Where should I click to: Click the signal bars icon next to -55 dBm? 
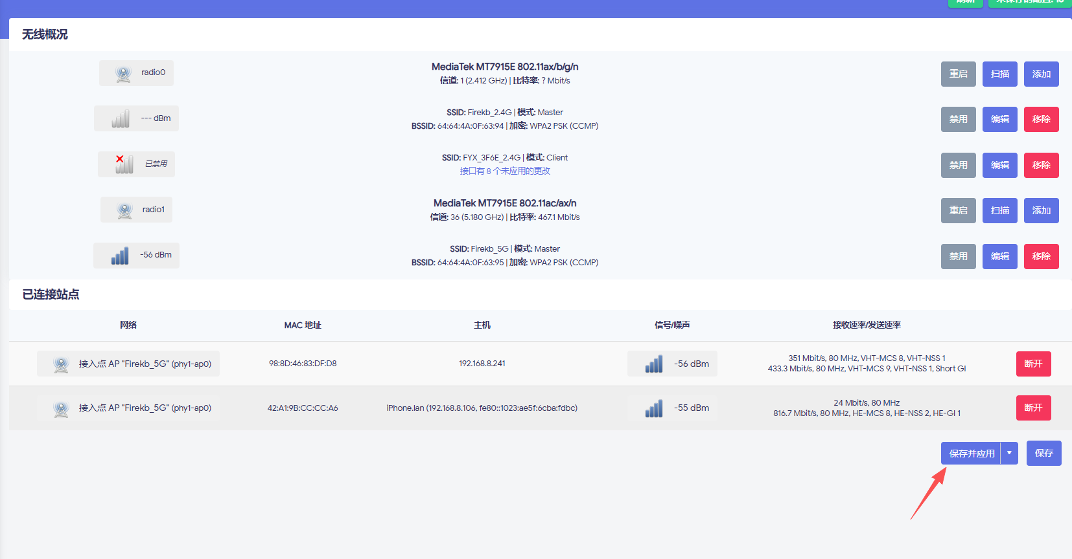654,408
